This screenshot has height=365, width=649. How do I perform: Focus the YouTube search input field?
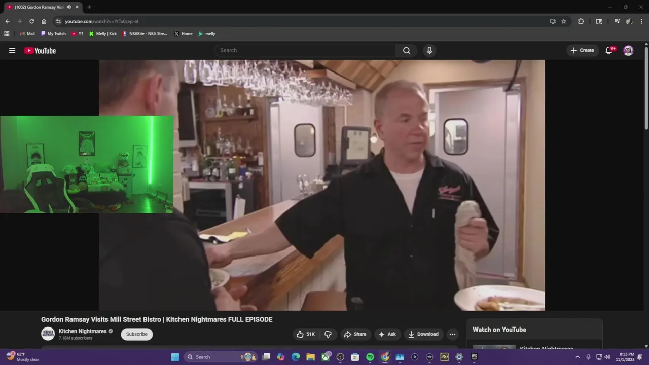306,50
